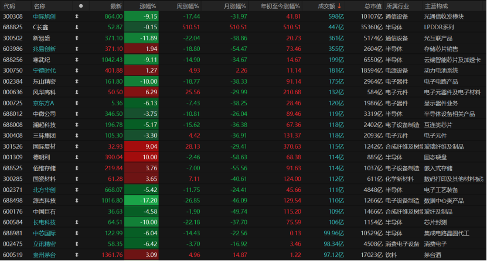487x261 pixels.
Task: Click the pin icon in 宁德时代 row
Action: point(77,71)
